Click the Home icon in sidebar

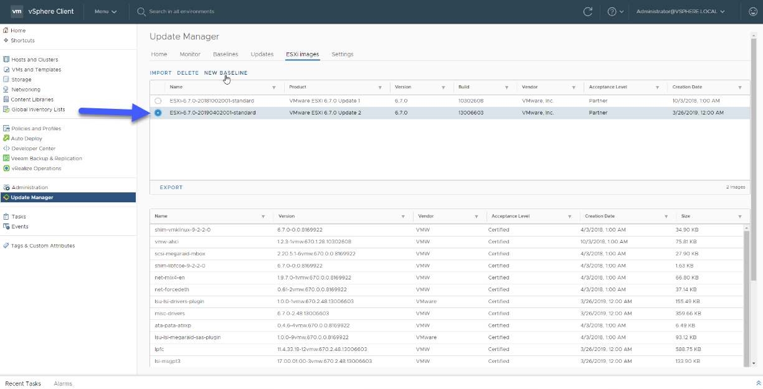pos(6,30)
